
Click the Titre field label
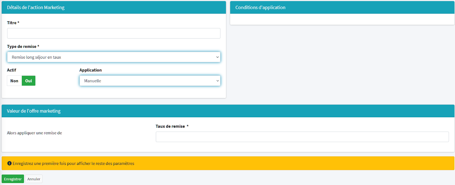(12, 23)
